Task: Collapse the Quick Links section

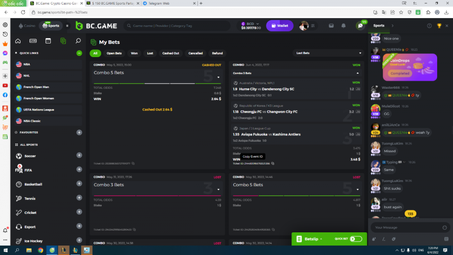Action: [79, 53]
